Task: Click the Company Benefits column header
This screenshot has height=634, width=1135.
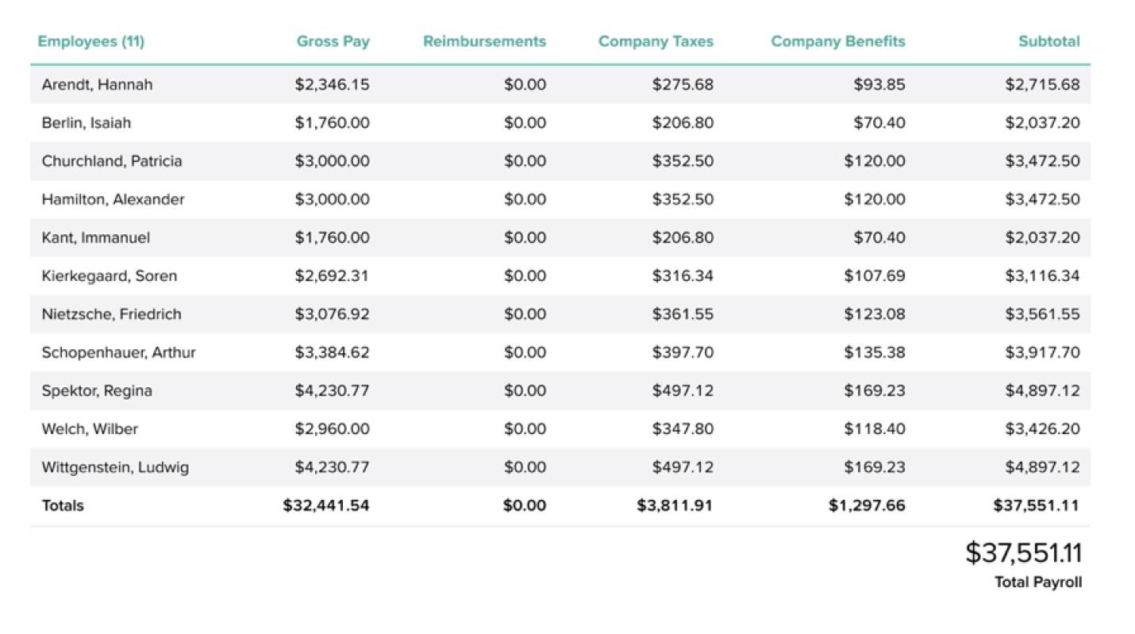Action: click(837, 41)
